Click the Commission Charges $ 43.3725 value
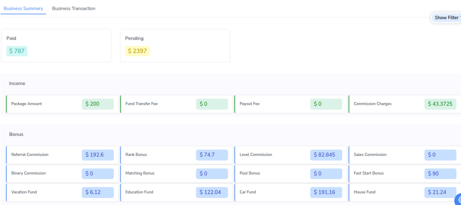 (x=440, y=104)
